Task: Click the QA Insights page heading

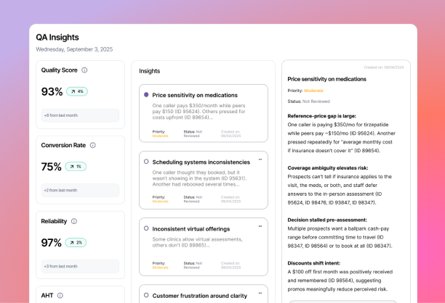Action: point(57,38)
